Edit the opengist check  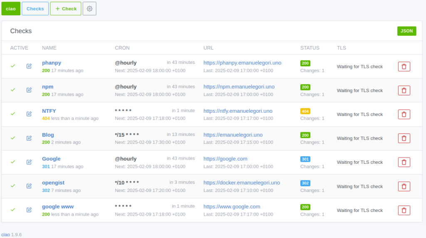29,186
